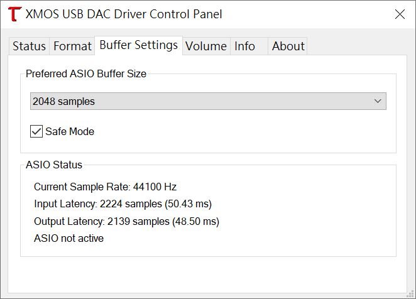This screenshot has height=299, width=416.
Task: Click the Output Latency status line
Action: pos(126,221)
